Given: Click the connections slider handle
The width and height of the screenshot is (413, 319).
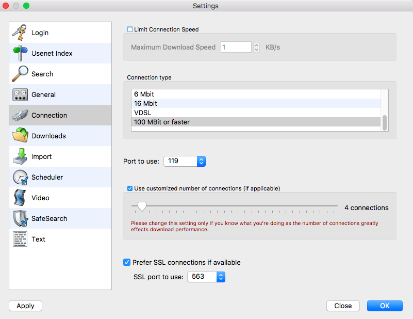Looking at the screenshot, I should coord(142,206).
